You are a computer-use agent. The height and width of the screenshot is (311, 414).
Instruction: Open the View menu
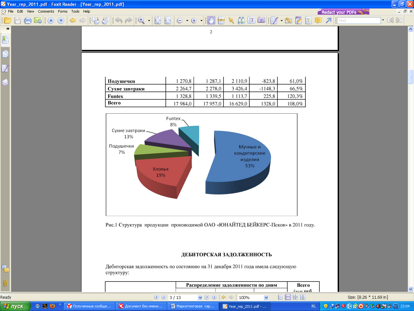[x=30, y=11]
